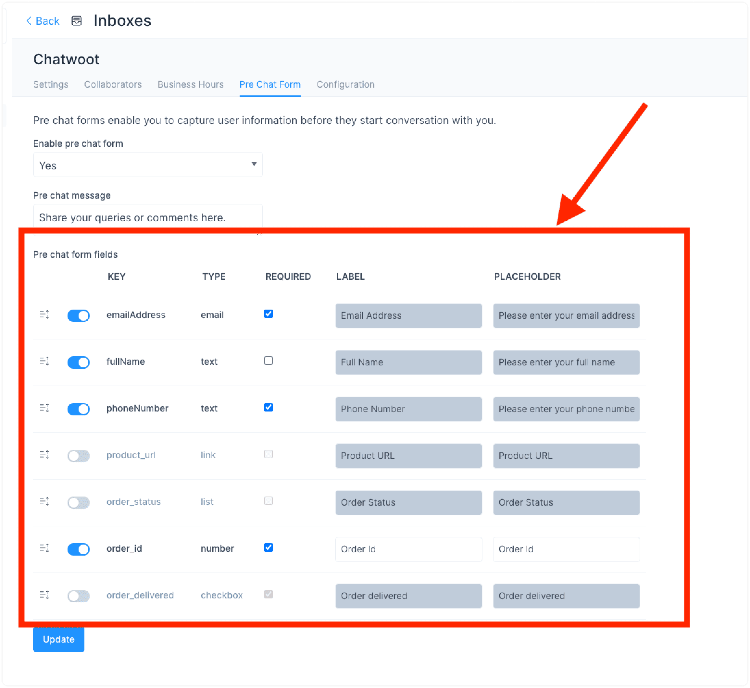
Task: Open the Configuration tab
Action: point(345,84)
